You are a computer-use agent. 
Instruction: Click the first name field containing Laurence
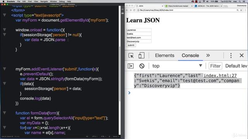139,30
